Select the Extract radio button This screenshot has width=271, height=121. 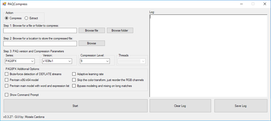point(26,18)
